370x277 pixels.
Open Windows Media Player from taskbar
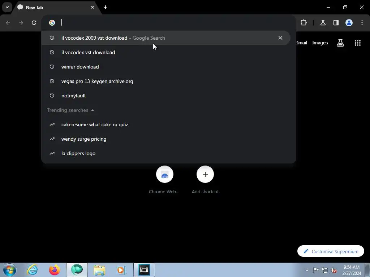pyautogui.click(x=122, y=270)
